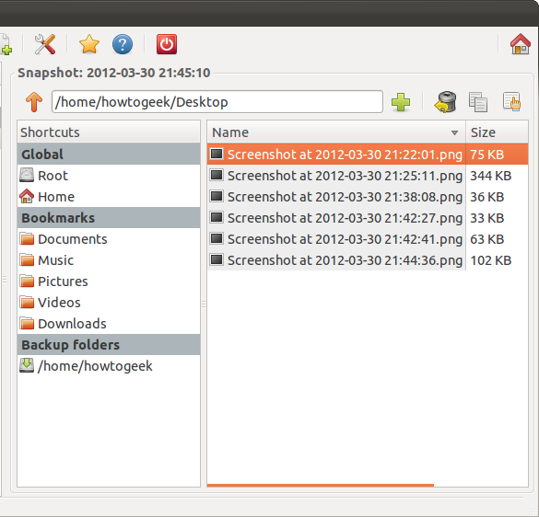Click the snapshots icon with the hand pointer
Image resolution: width=539 pixels, height=517 pixels.
pos(512,101)
